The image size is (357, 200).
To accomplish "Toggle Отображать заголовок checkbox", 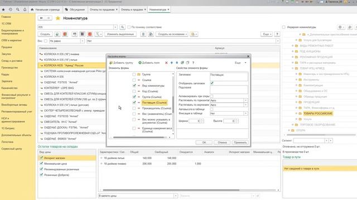I will [212, 83].
